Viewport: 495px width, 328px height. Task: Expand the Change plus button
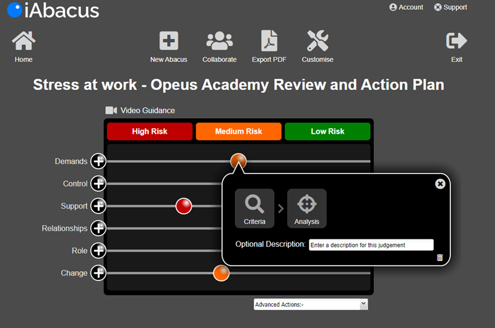98,273
